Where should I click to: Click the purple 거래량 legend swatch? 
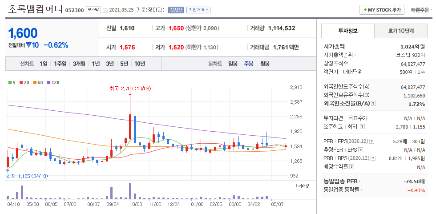click(297, 186)
